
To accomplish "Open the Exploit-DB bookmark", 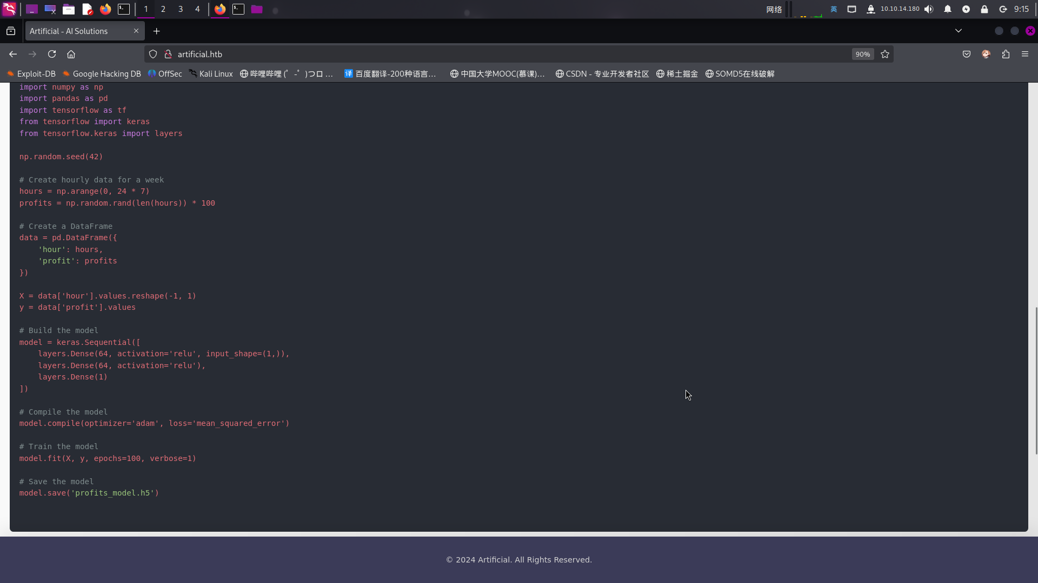I will click(31, 74).
